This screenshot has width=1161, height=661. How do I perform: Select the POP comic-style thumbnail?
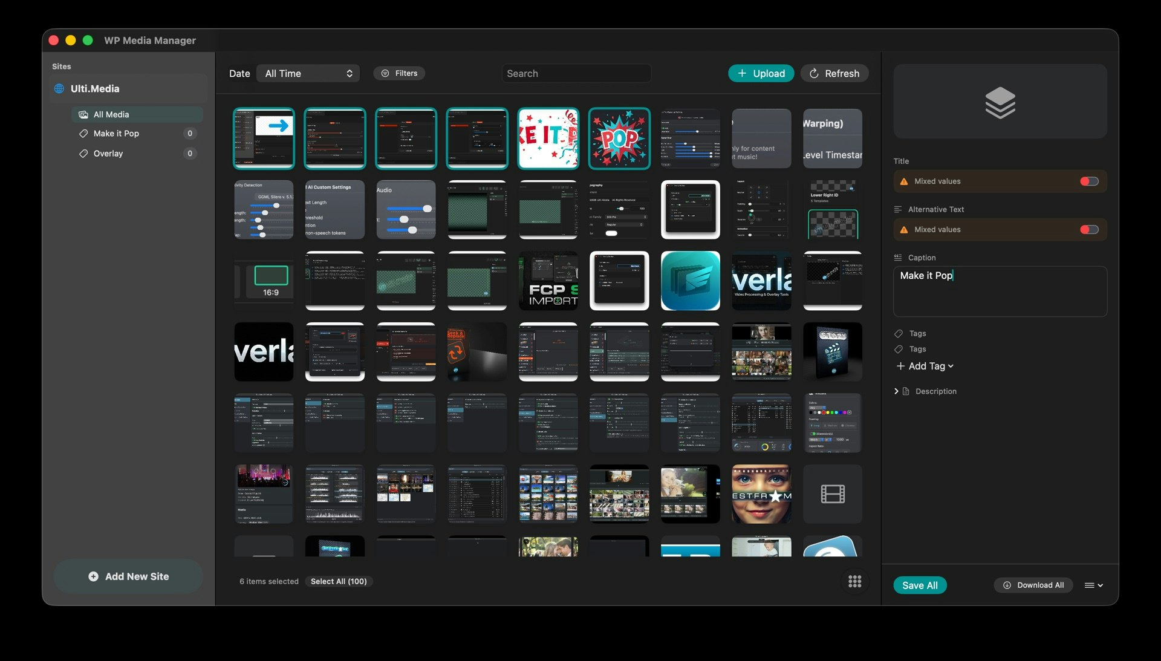(x=619, y=138)
